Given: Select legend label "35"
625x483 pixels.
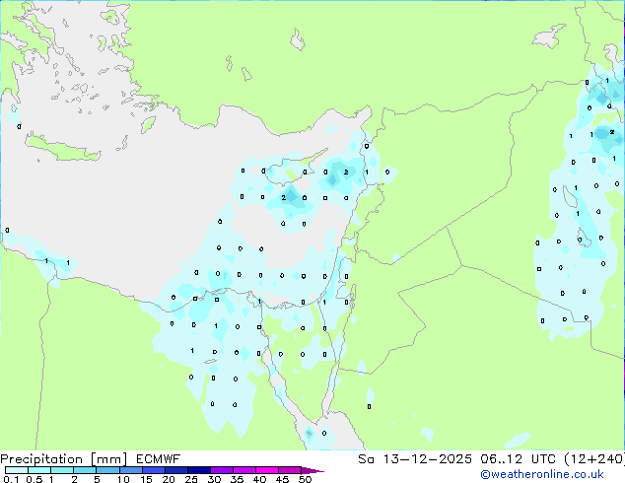Looking at the screenshot, I should pos(237,479).
